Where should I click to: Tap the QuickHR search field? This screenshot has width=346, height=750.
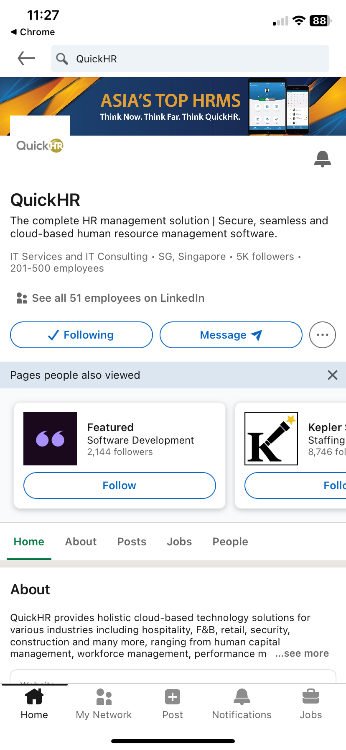point(190,59)
